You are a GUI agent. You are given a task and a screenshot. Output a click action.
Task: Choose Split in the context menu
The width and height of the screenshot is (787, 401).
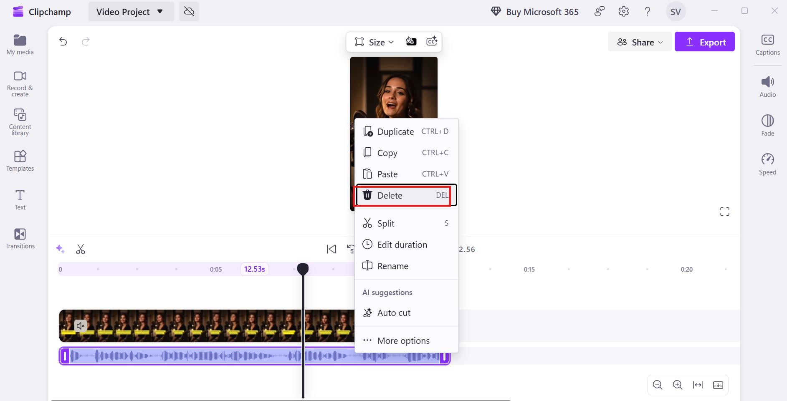[x=406, y=223]
